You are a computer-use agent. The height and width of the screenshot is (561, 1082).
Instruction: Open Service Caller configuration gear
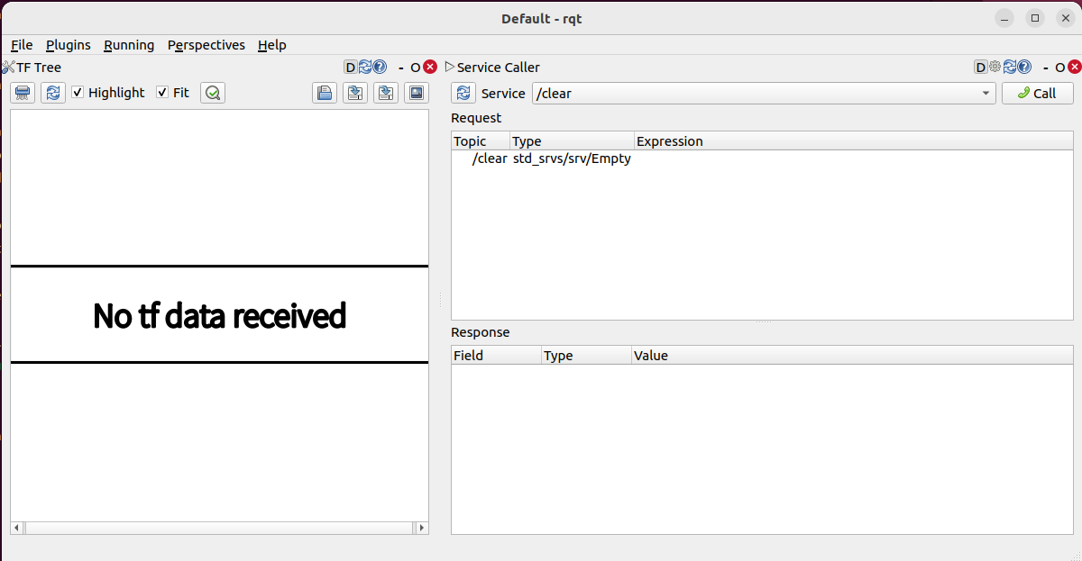tap(995, 67)
